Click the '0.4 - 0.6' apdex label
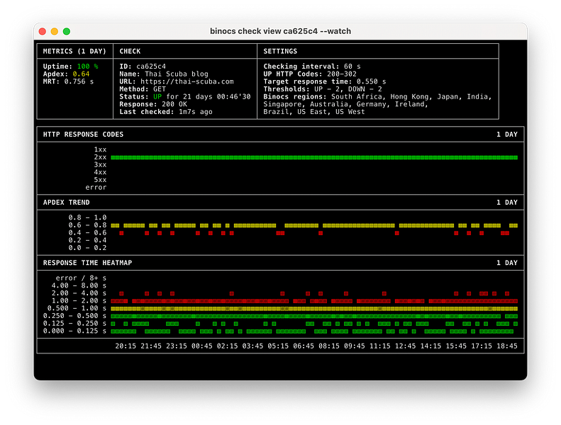 point(87,232)
